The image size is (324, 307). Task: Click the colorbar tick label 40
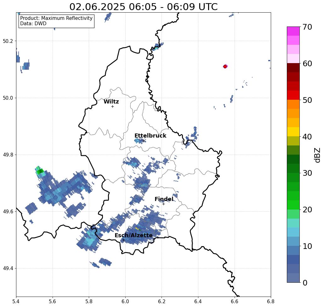coord(307,137)
